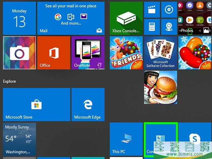Open Weather tile for Washington
The height and width of the screenshot is (159, 212).
coord(19,139)
